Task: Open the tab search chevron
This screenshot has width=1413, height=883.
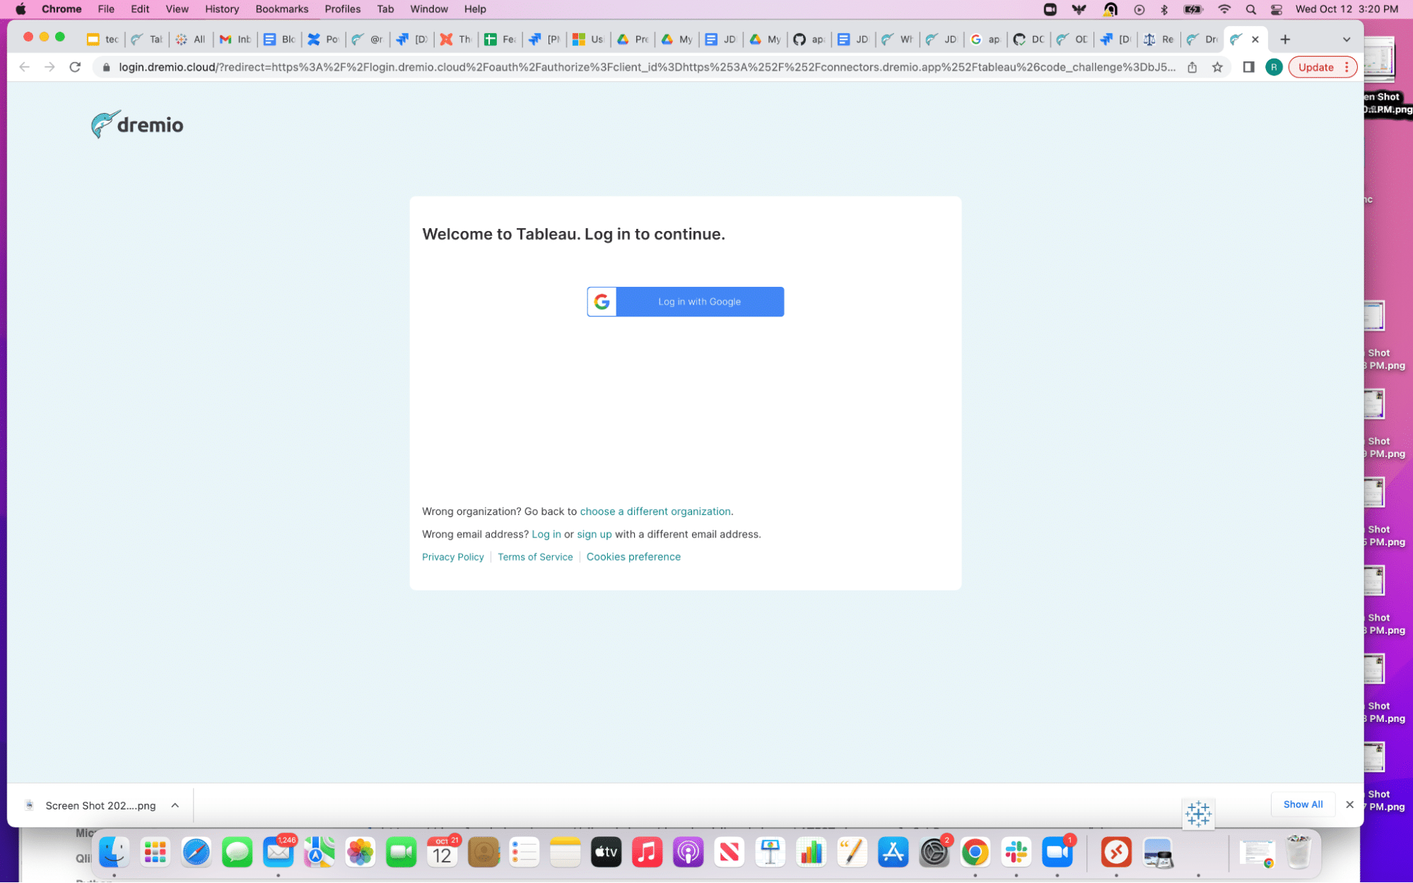Action: (x=1346, y=39)
